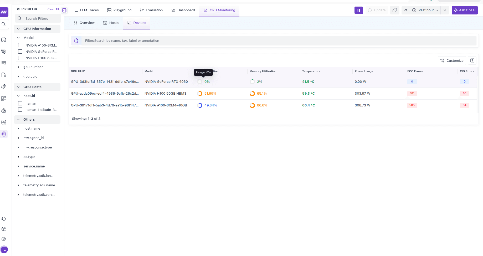Check the NVIDIA A100-SXM model filter

[x=20, y=45]
